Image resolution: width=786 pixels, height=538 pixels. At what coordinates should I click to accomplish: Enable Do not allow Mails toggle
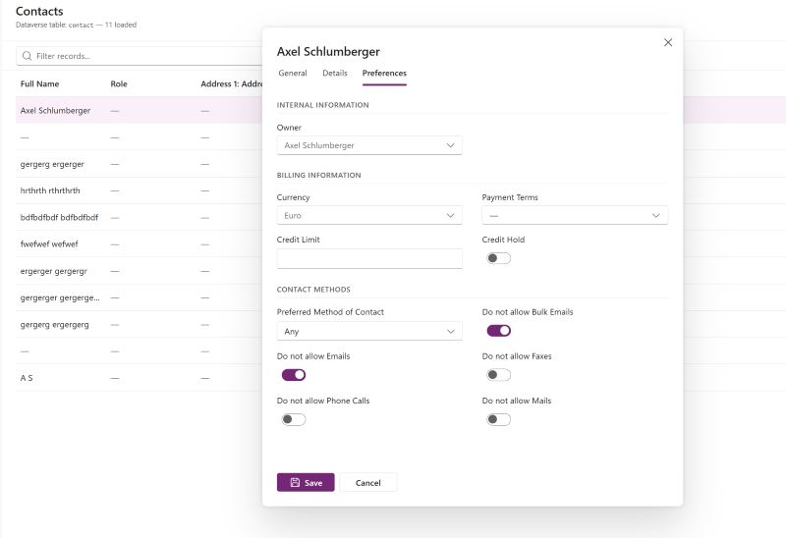point(499,419)
